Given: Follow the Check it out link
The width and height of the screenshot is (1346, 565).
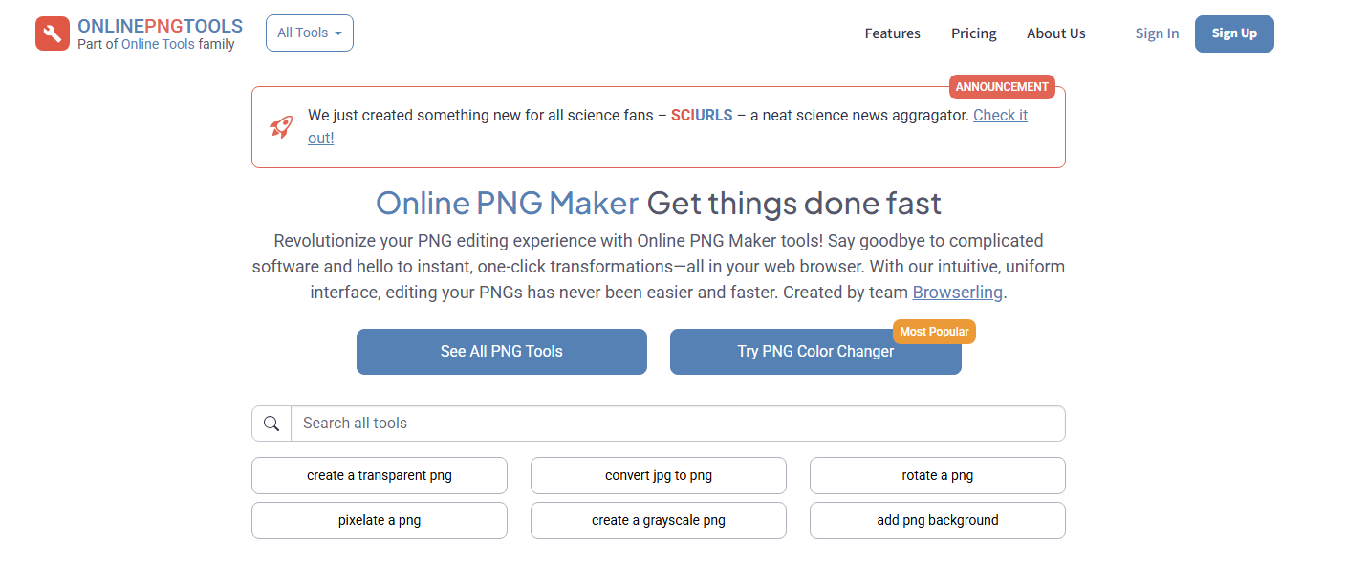Looking at the screenshot, I should (x=1000, y=115).
